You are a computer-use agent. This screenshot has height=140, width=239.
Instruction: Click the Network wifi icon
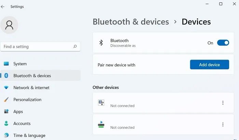[x=6, y=88]
